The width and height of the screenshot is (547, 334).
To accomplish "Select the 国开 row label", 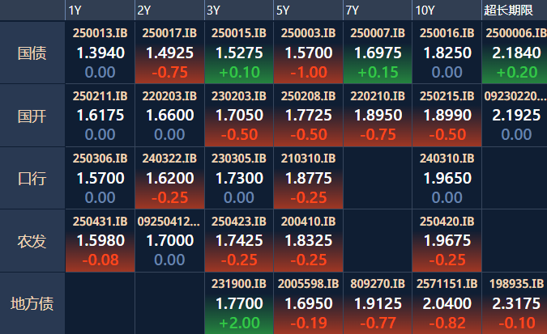I will click(32, 116).
